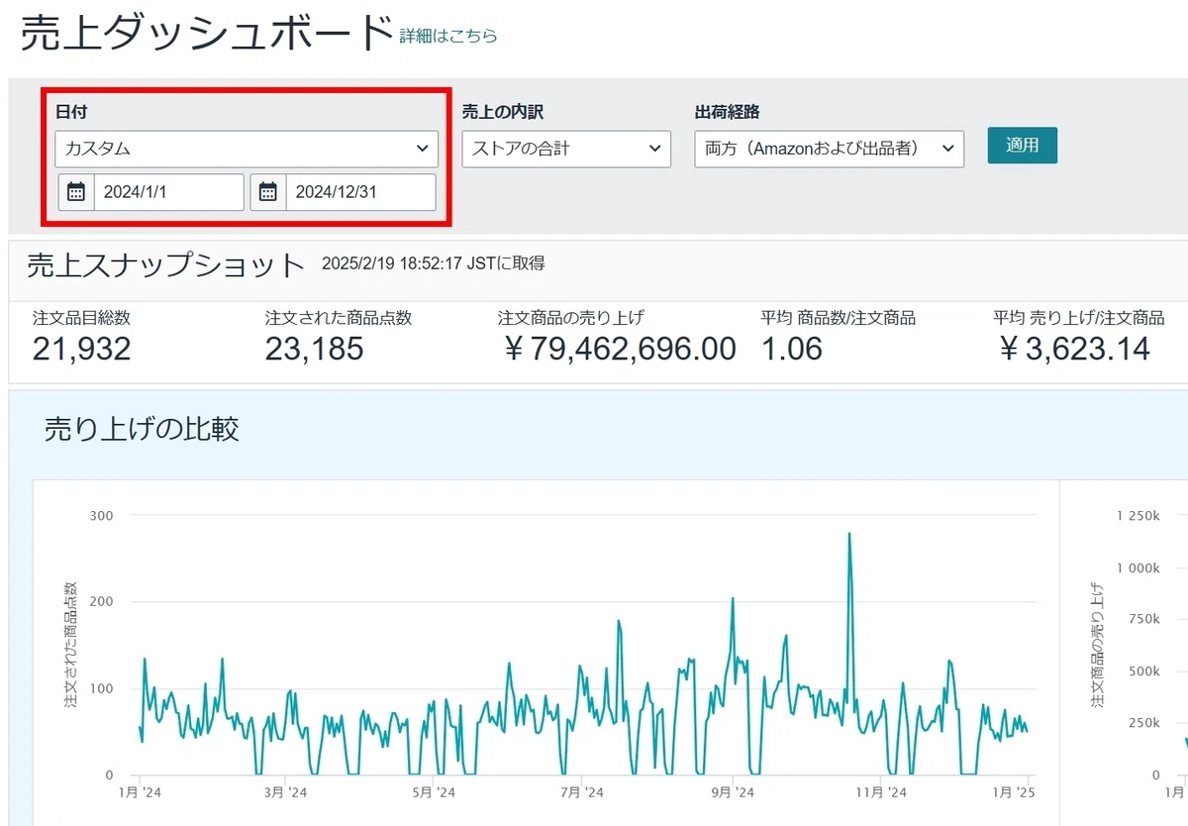The width and height of the screenshot is (1188, 826).
Task: Select the 21,932 order items total
Action: 81,349
